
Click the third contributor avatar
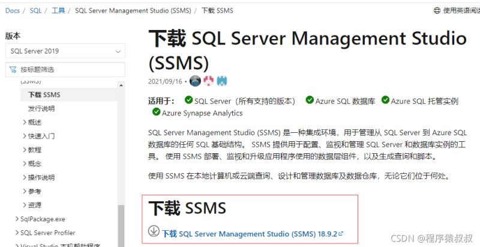tap(221, 81)
